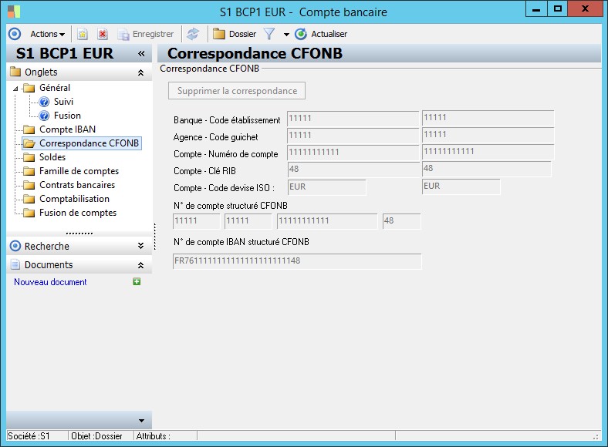Click Supprimer la correspondance button

click(237, 91)
